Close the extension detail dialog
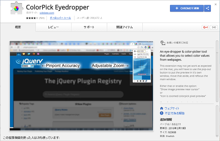 tap(216, 4)
